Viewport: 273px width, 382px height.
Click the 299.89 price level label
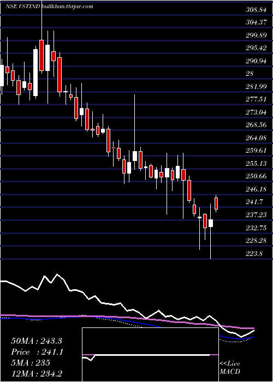pos(256,35)
